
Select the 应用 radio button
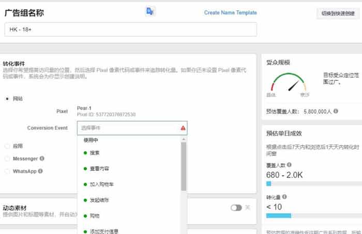pyautogui.click(x=7, y=146)
